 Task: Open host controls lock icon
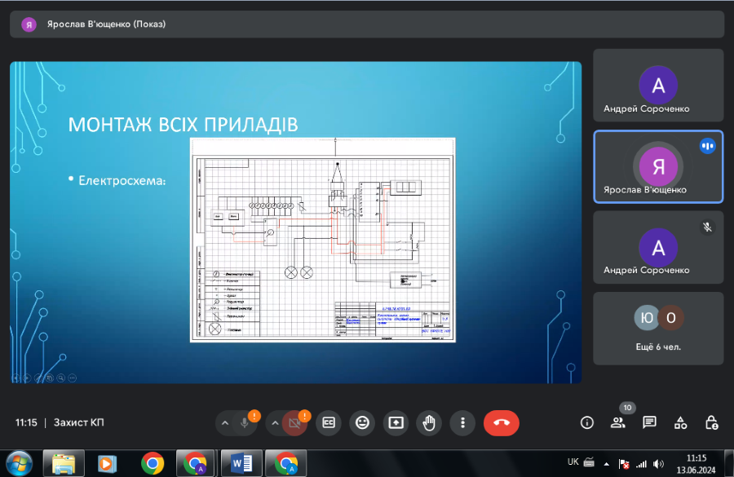(x=711, y=422)
